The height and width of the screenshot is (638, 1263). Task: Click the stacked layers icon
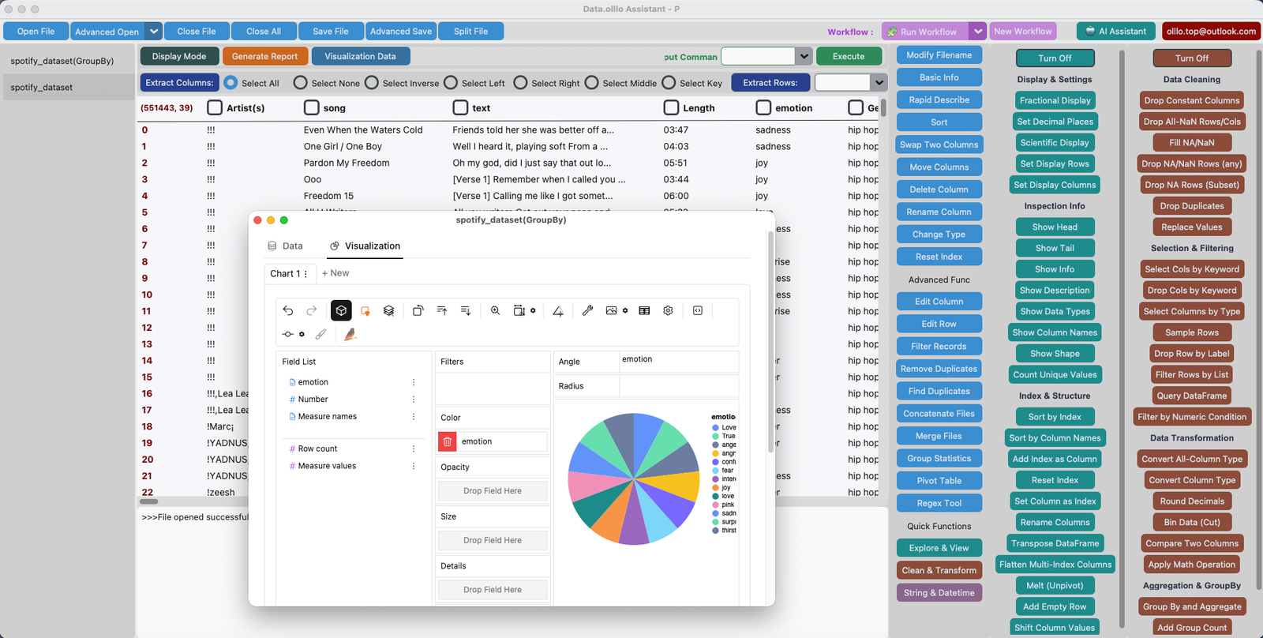pos(388,311)
